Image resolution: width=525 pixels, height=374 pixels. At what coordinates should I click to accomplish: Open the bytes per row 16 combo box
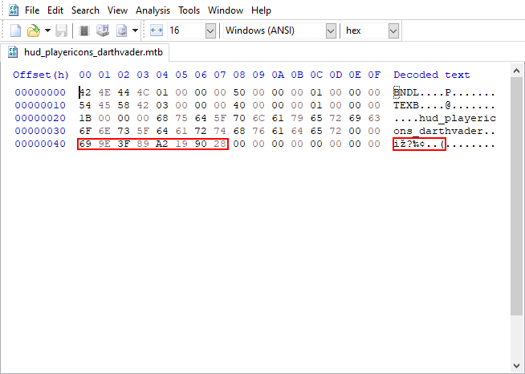[191, 30]
